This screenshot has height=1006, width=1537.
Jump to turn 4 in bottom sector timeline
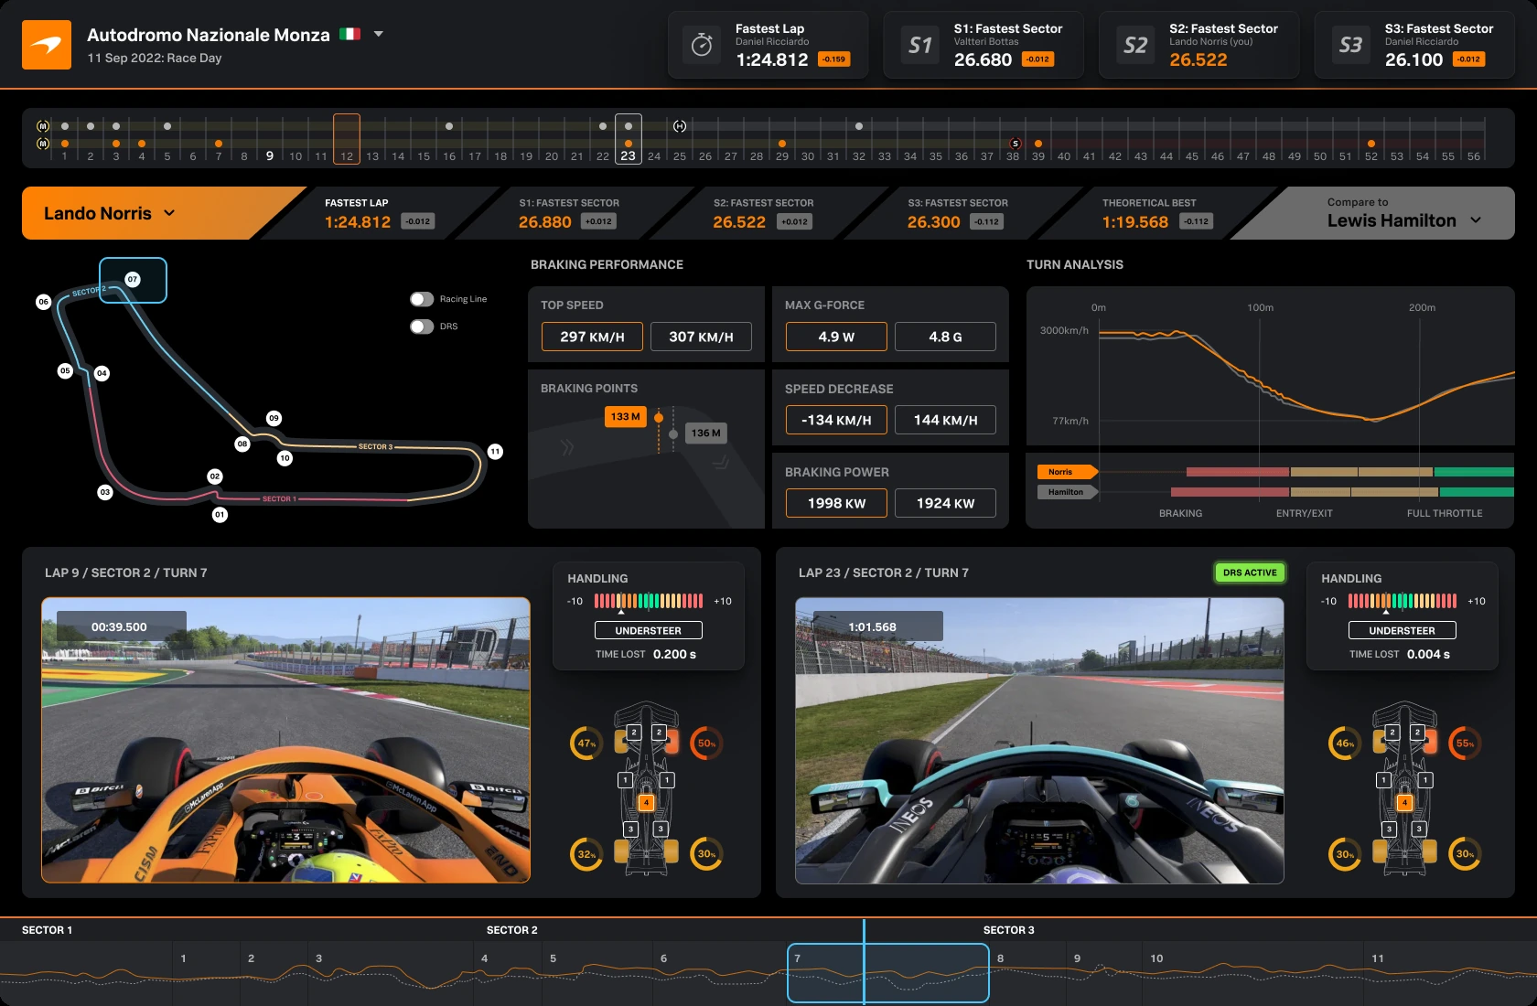[x=484, y=958]
